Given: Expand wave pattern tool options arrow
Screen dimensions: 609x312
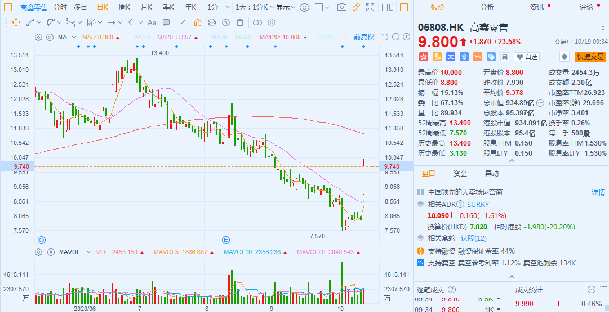Looking at the screenshot, I should coord(80,23).
